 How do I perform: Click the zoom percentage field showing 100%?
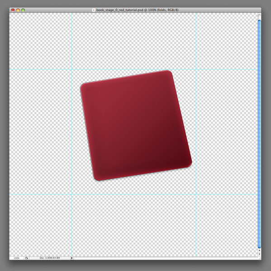pos(17,258)
